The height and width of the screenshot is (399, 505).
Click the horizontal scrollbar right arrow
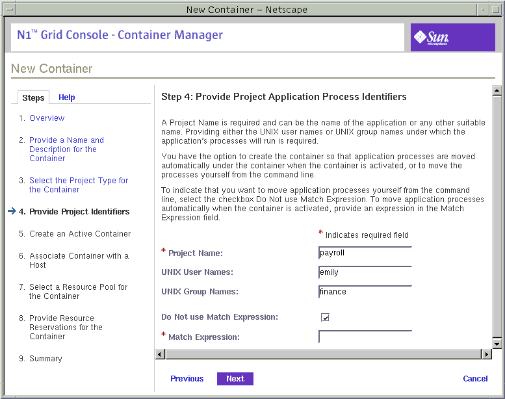(x=486, y=354)
